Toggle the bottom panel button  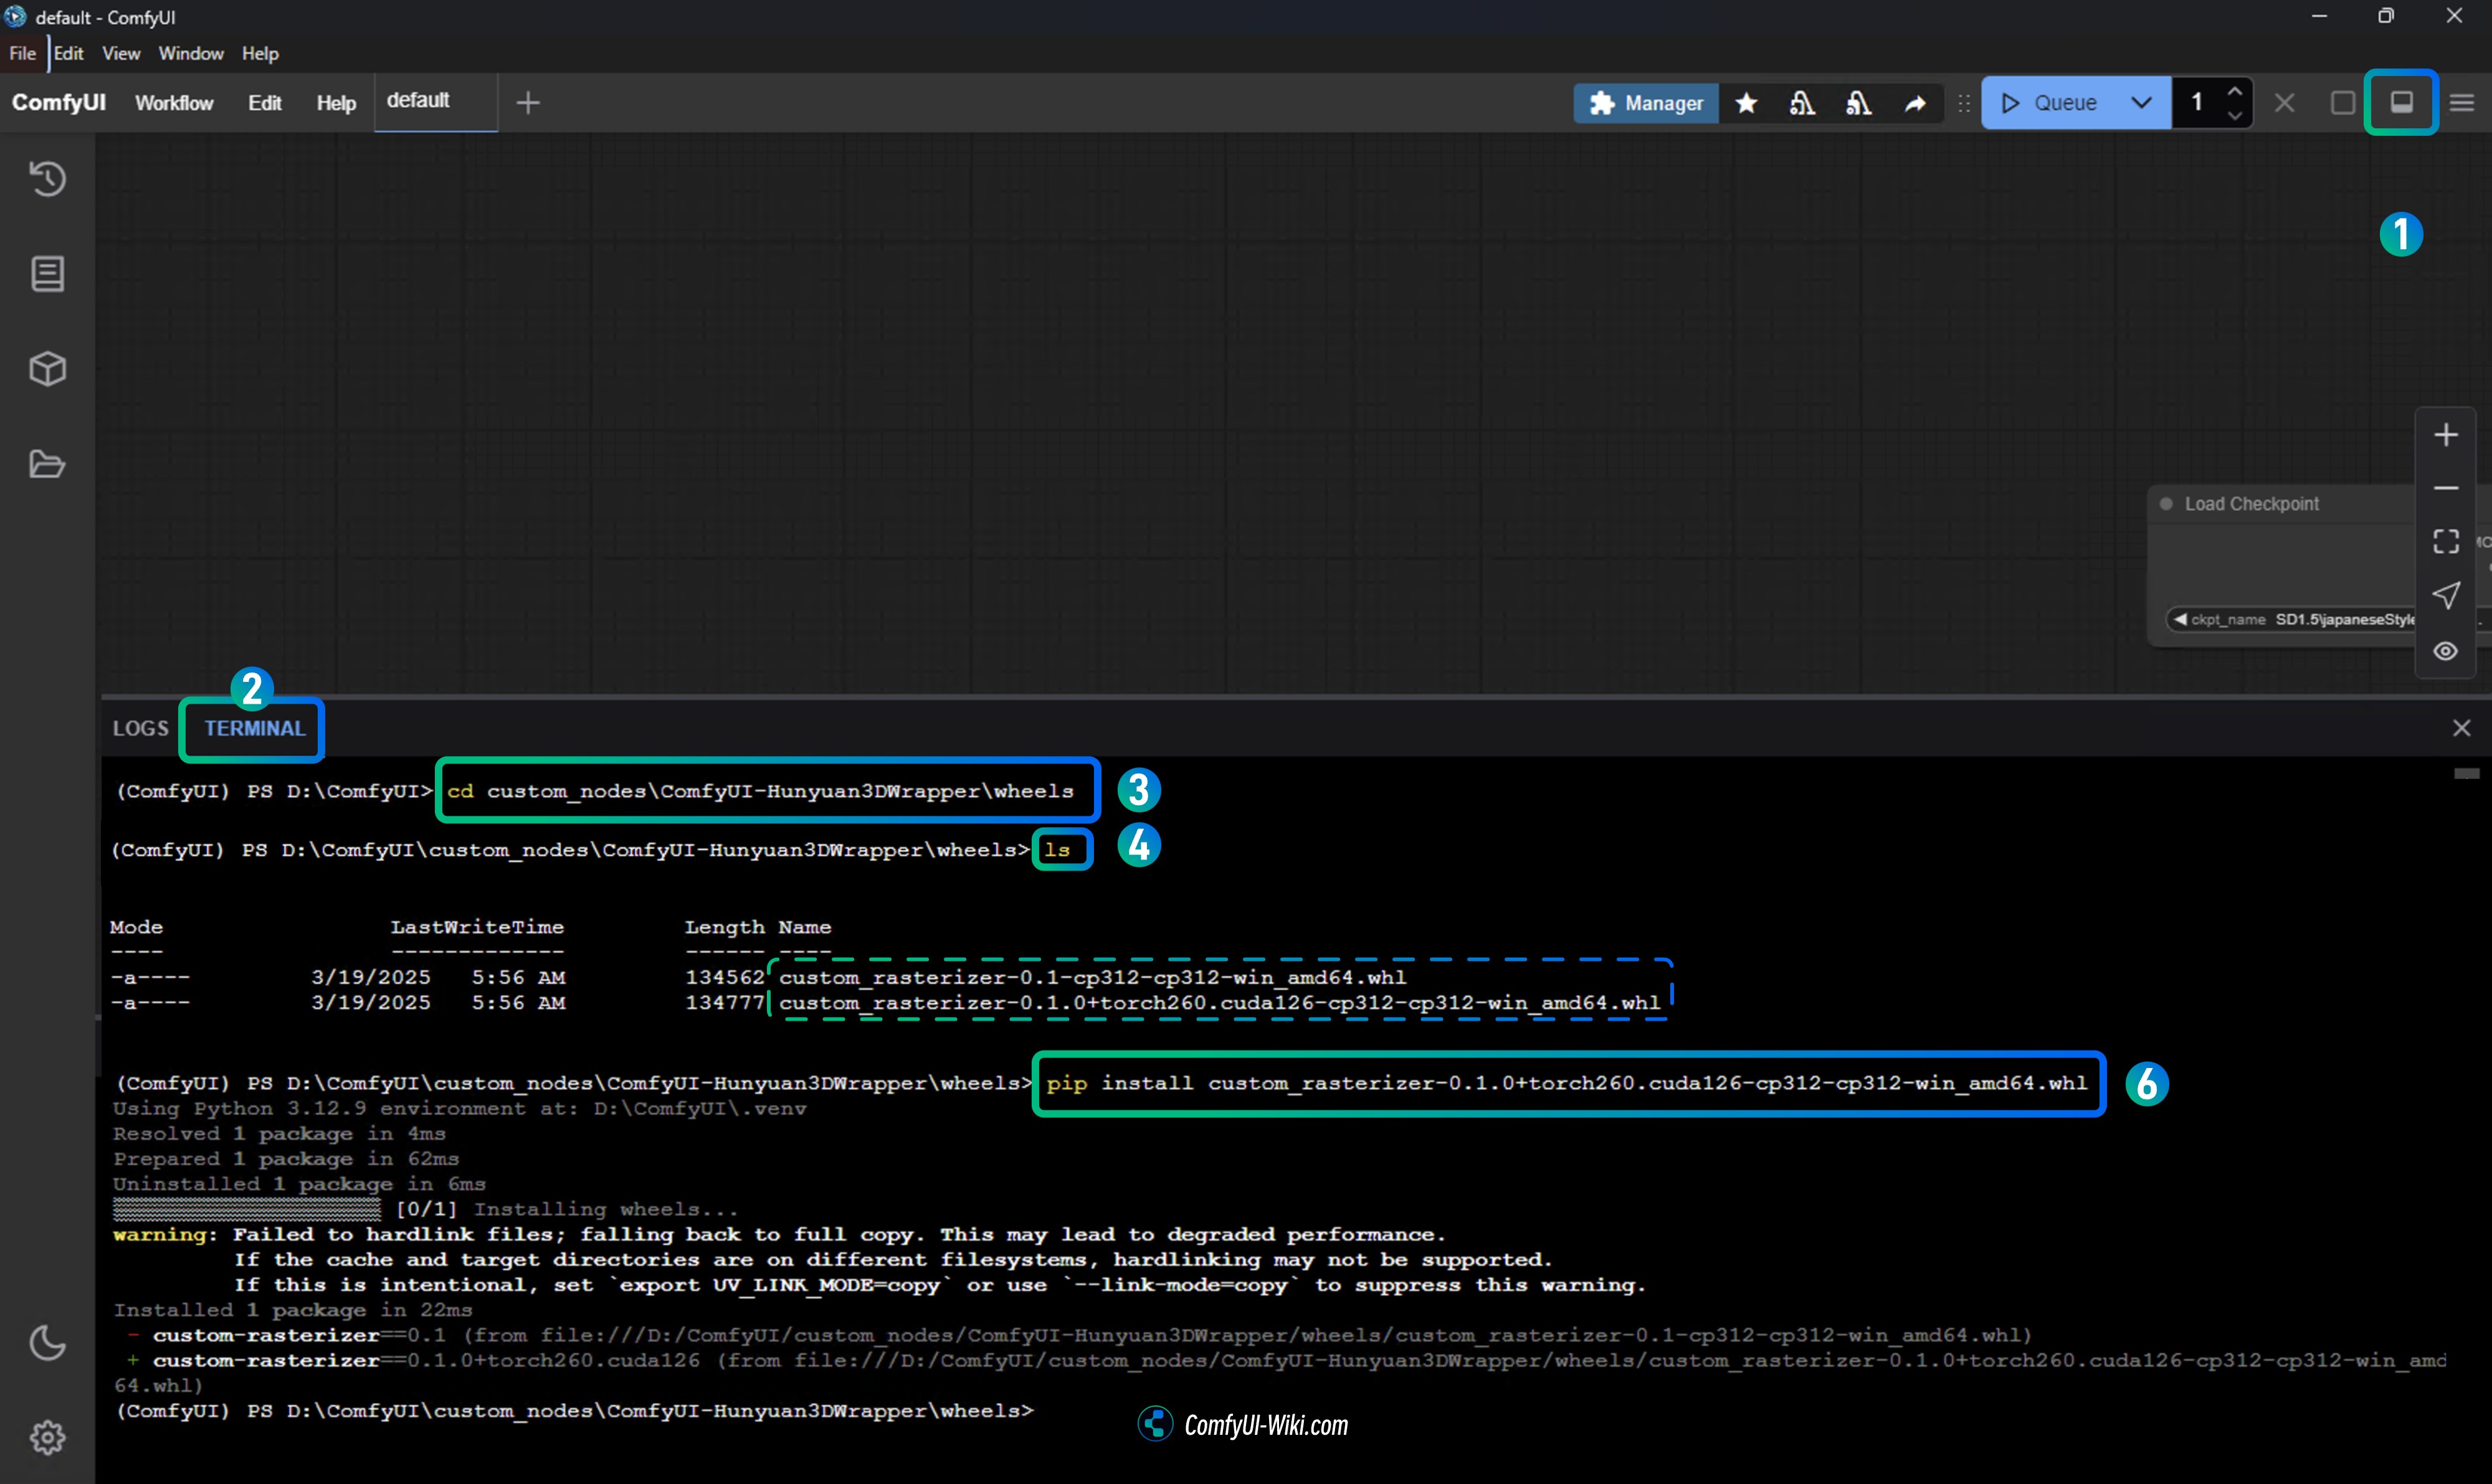coord(2401,102)
